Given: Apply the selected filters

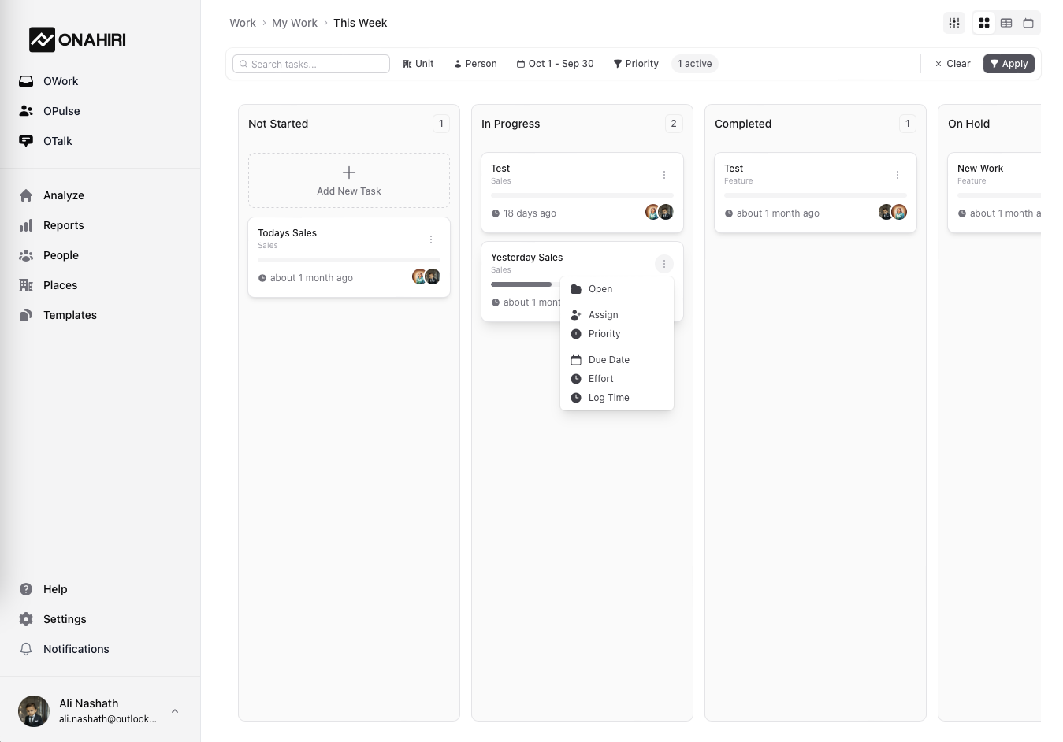Looking at the screenshot, I should [x=1009, y=64].
